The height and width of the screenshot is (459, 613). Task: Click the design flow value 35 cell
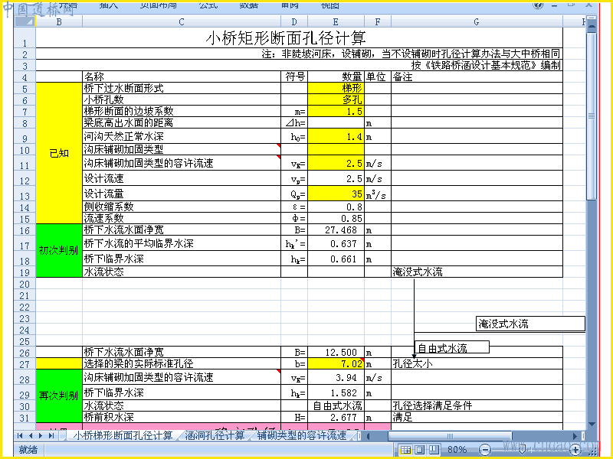pyautogui.click(x=336, y=194)
